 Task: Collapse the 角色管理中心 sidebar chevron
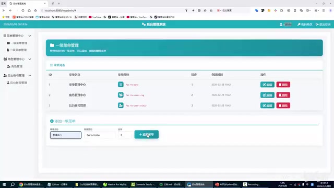(x=30, y=59)
